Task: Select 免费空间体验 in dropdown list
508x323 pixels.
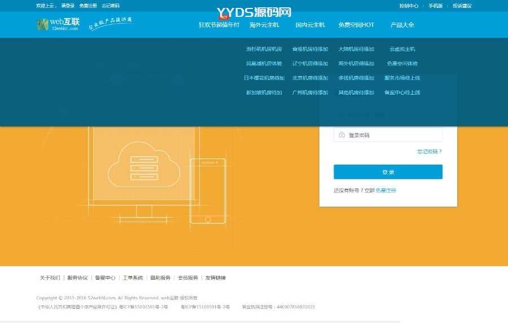Action: 402,64
